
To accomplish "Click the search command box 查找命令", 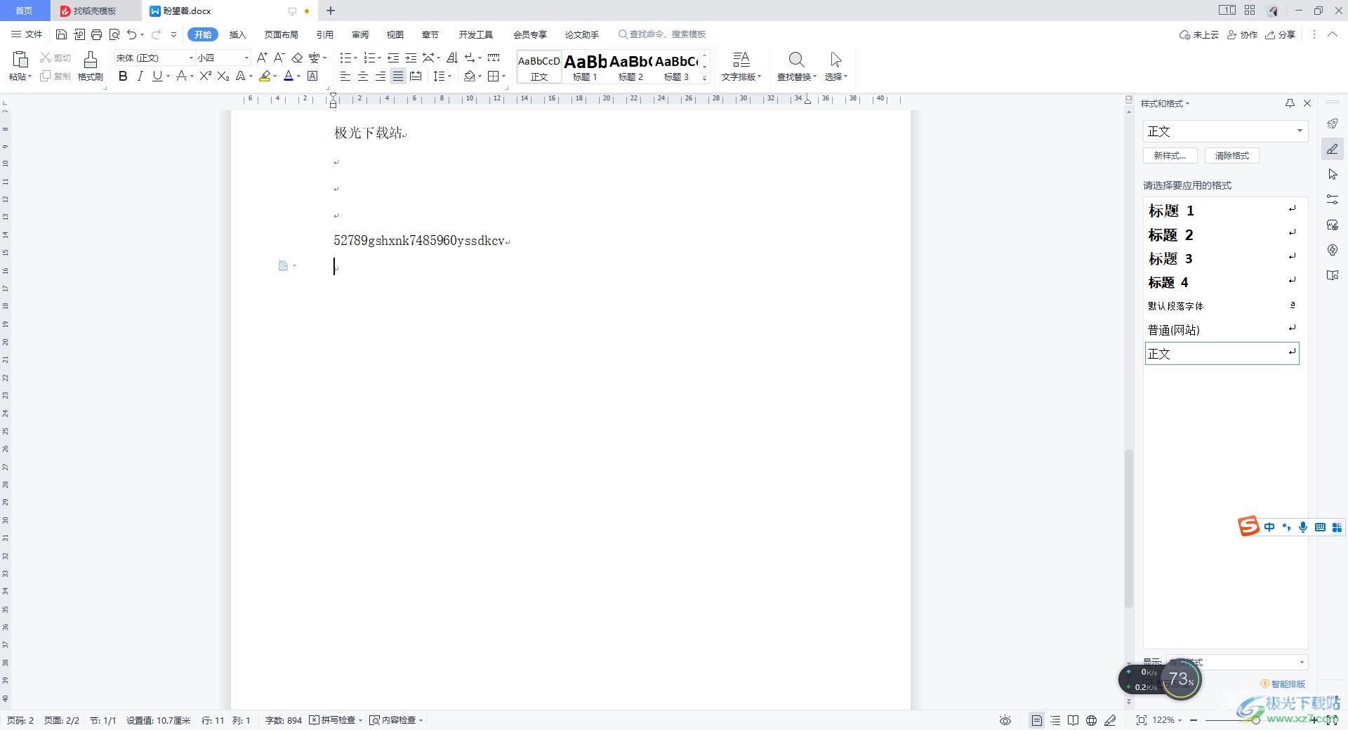I will (662, 34).
